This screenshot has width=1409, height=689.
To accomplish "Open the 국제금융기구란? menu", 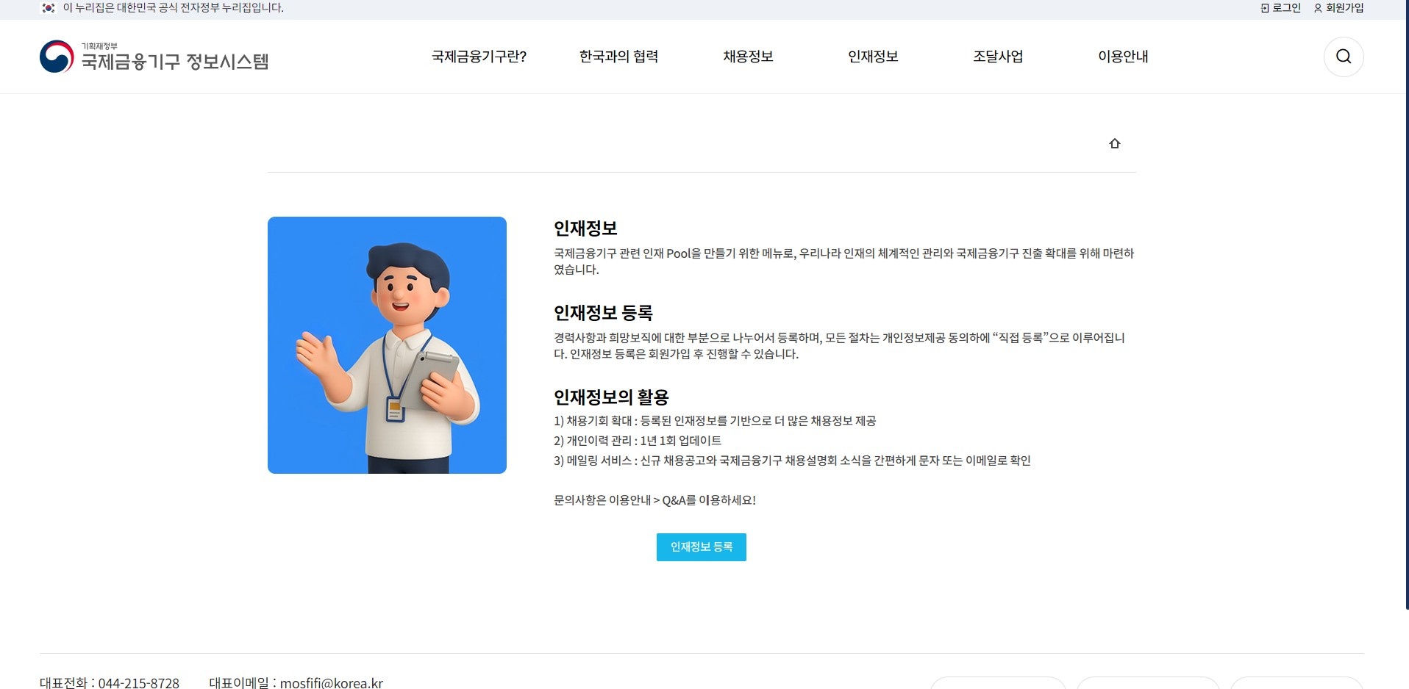I will point(479,57).
